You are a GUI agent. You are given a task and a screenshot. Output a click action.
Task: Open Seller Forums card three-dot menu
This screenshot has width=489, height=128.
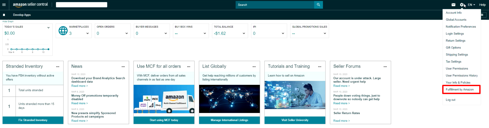point(385,67)
